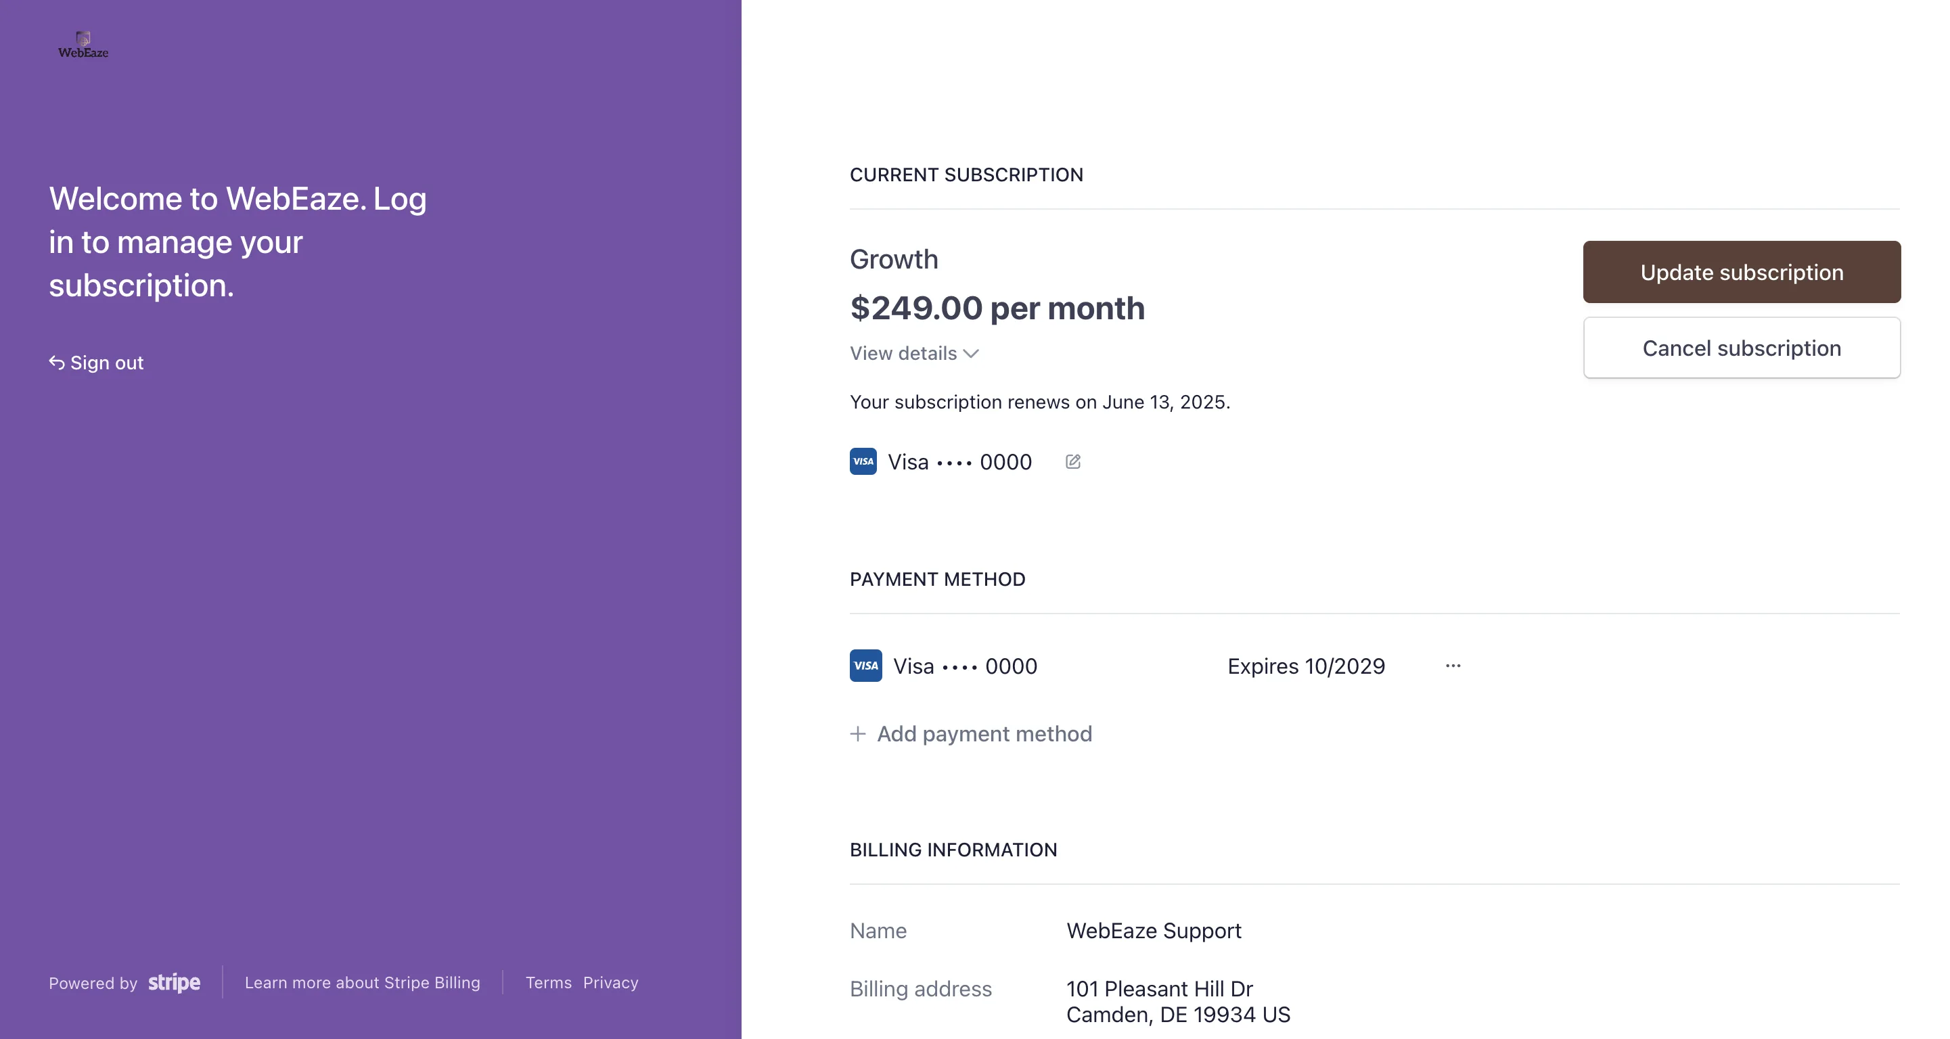Expand View details for the subscription

[914, 353]
